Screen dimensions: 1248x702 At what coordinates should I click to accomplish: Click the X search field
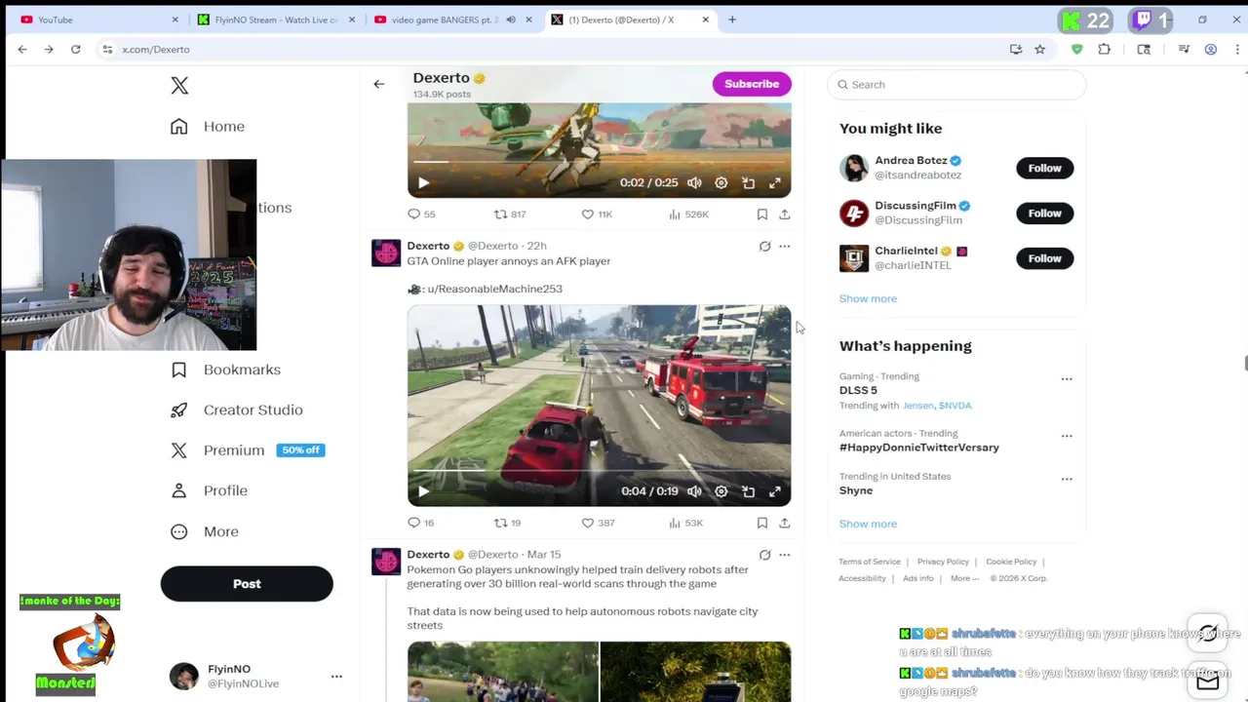956,85
